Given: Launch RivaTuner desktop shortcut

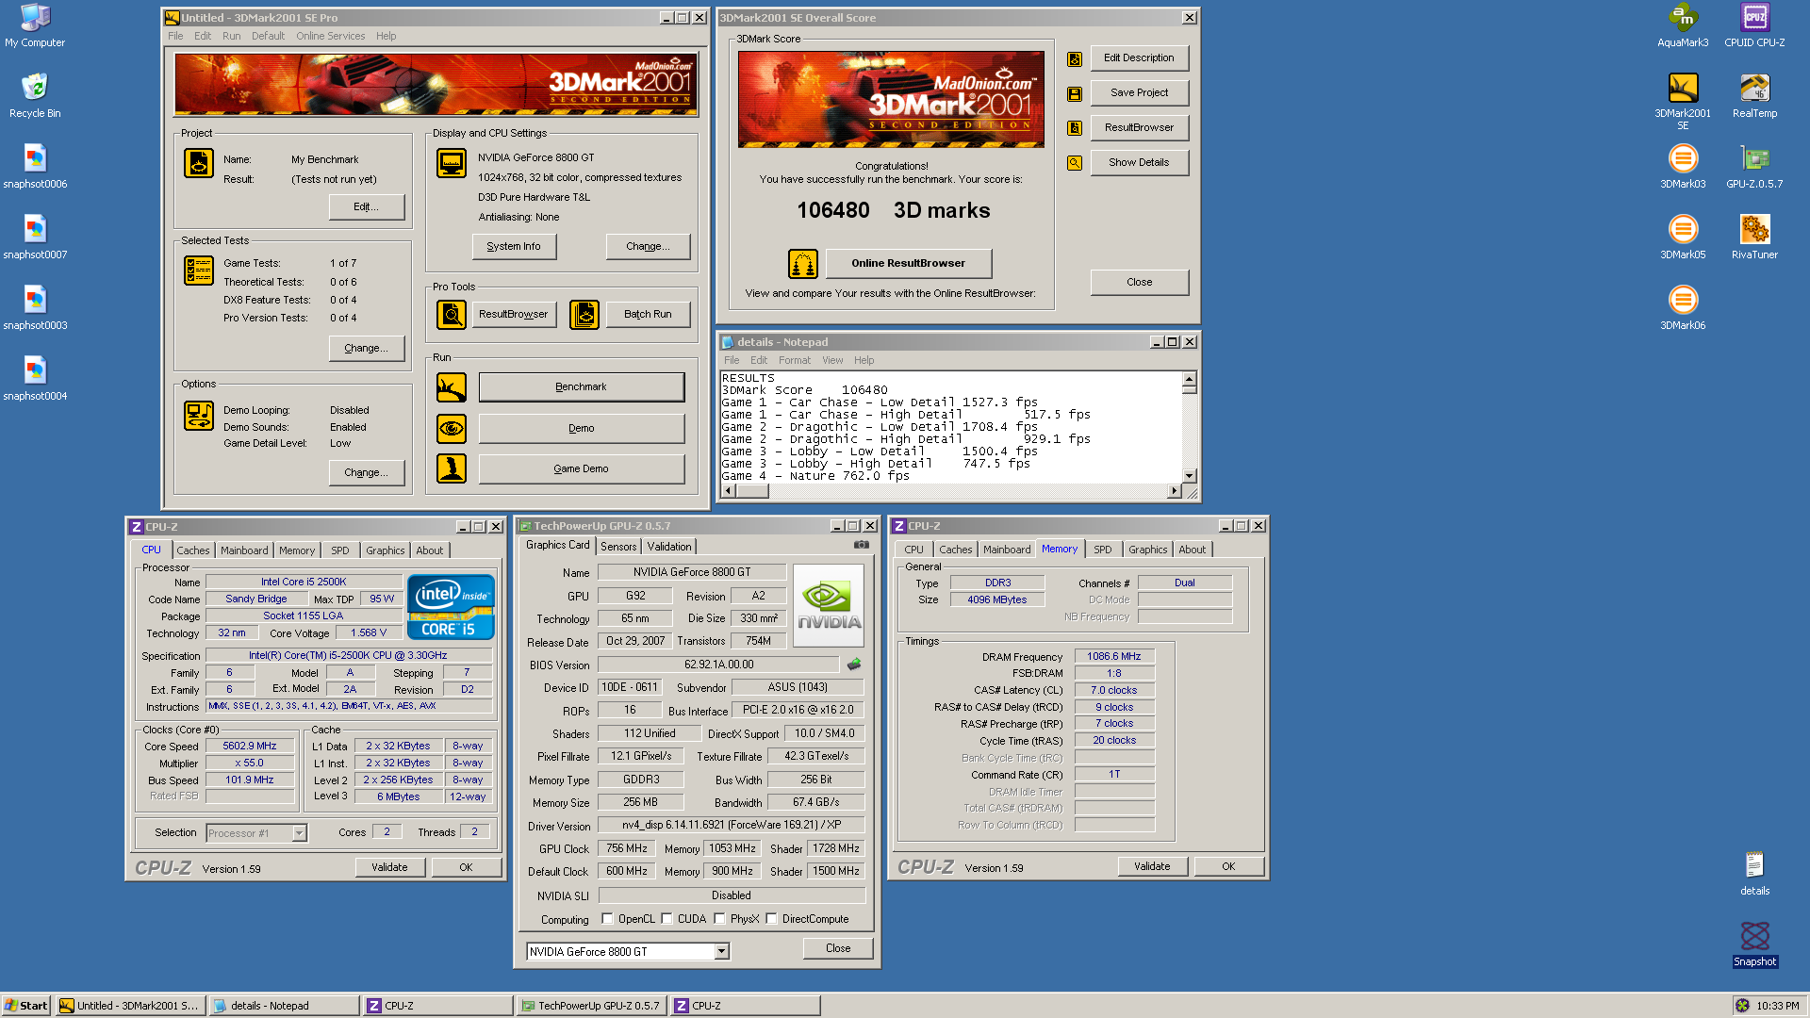Looking at the screenshot, I should [x=1754, y=238].
